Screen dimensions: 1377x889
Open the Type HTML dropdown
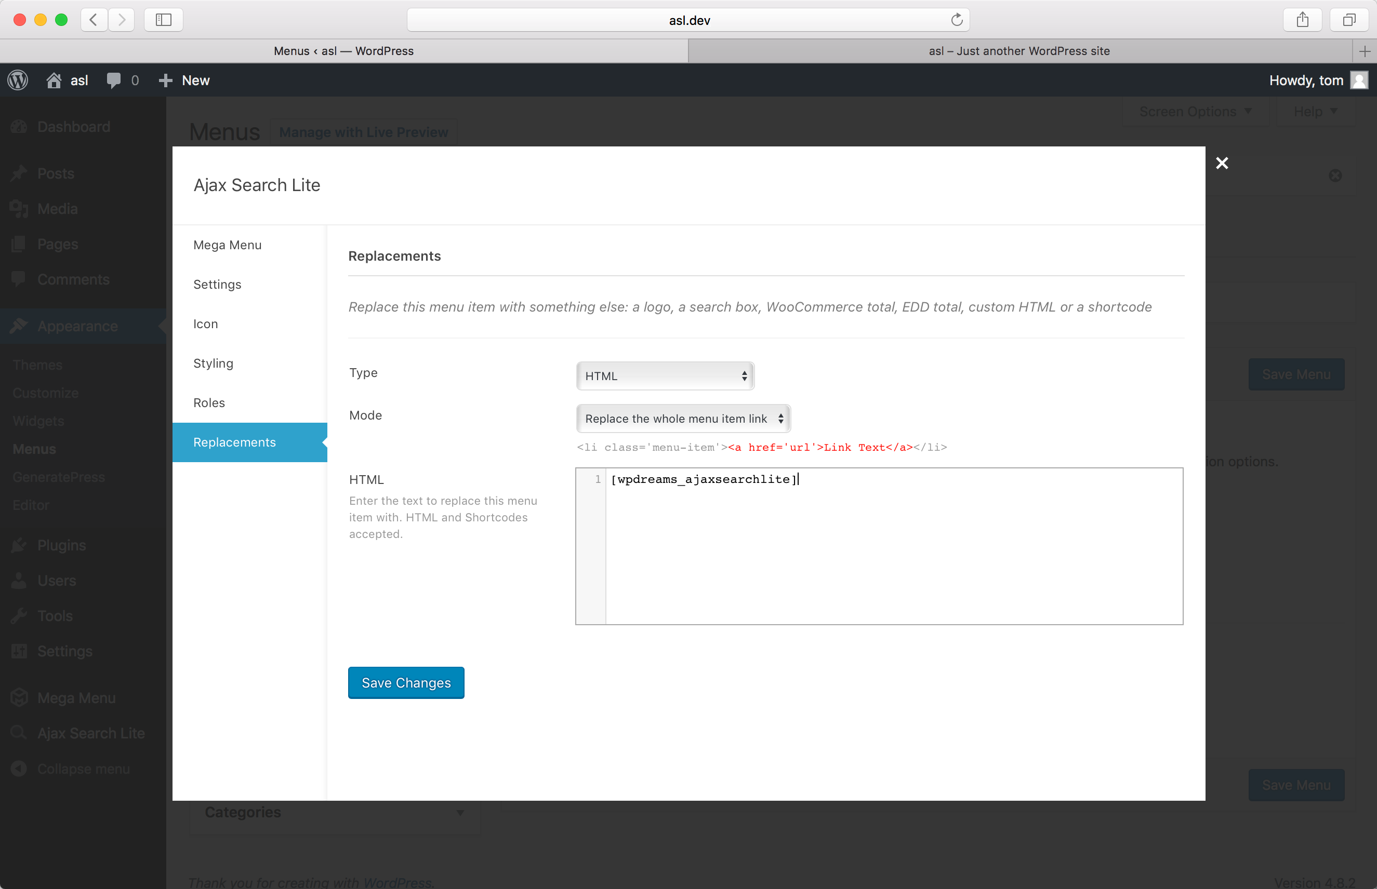(x=665, y=376)
